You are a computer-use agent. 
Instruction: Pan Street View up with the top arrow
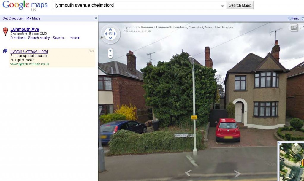tap(110, 29)
